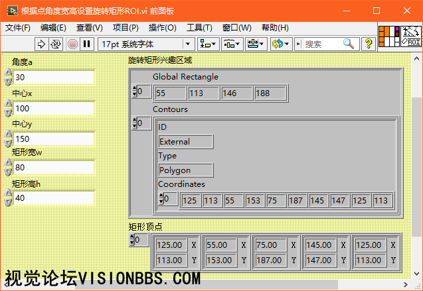Screen dimensions: 423x291
Task: Click the 中心x stepper arrows
Action: click(9, 108)
